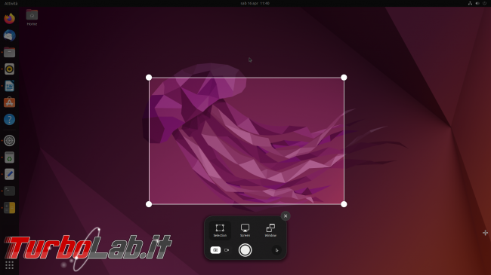Open Ubuntu Software store icon

tap(9, 102)
